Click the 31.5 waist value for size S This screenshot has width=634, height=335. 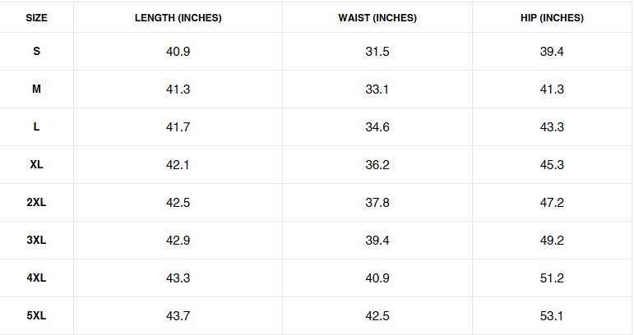377,52
